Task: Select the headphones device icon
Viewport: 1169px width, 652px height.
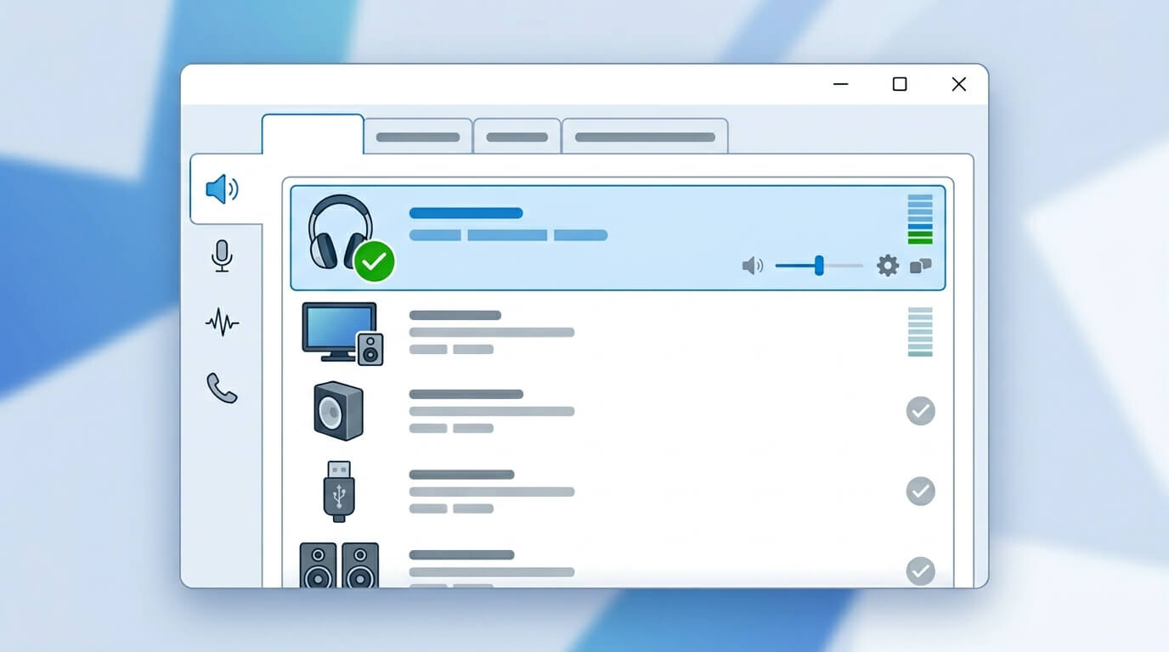Action: point(340,232)
